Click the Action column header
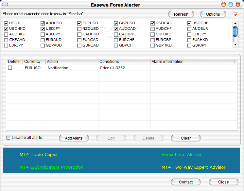This screenshot has width=244, height=191. coord(72,62)
